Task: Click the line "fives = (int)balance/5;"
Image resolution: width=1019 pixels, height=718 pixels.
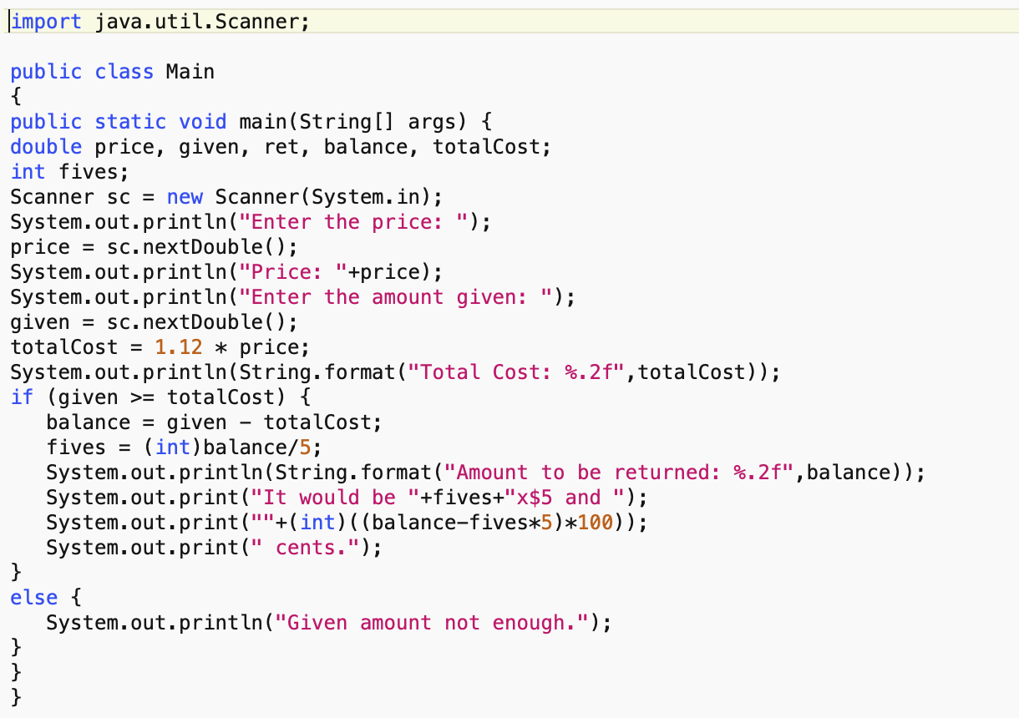Action: [185, 447]
